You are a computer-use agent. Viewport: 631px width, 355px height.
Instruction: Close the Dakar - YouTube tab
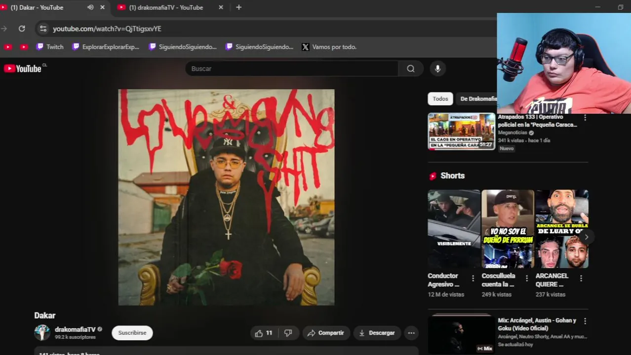click(x=102, y=7)
